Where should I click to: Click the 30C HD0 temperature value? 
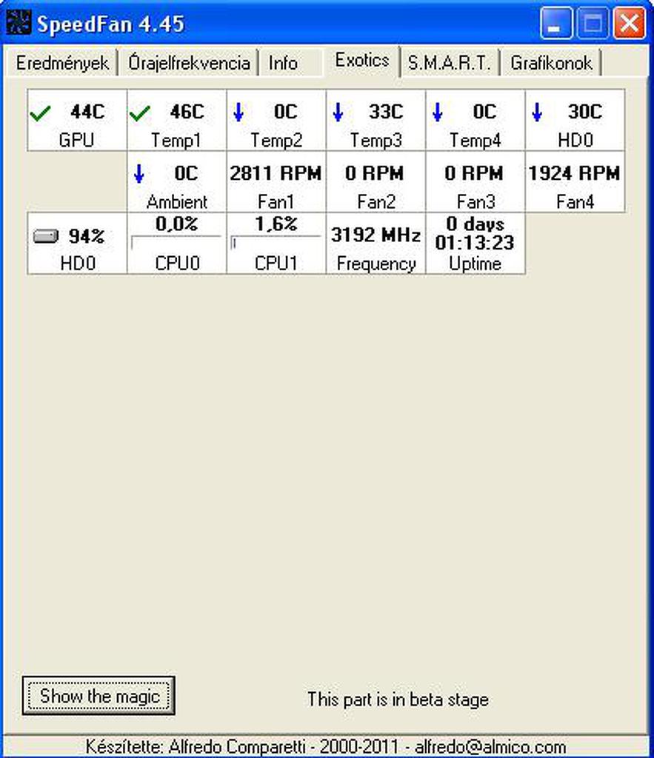pos(585,112)
